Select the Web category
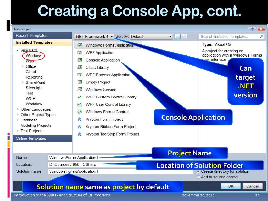 [x=30, y=61]
